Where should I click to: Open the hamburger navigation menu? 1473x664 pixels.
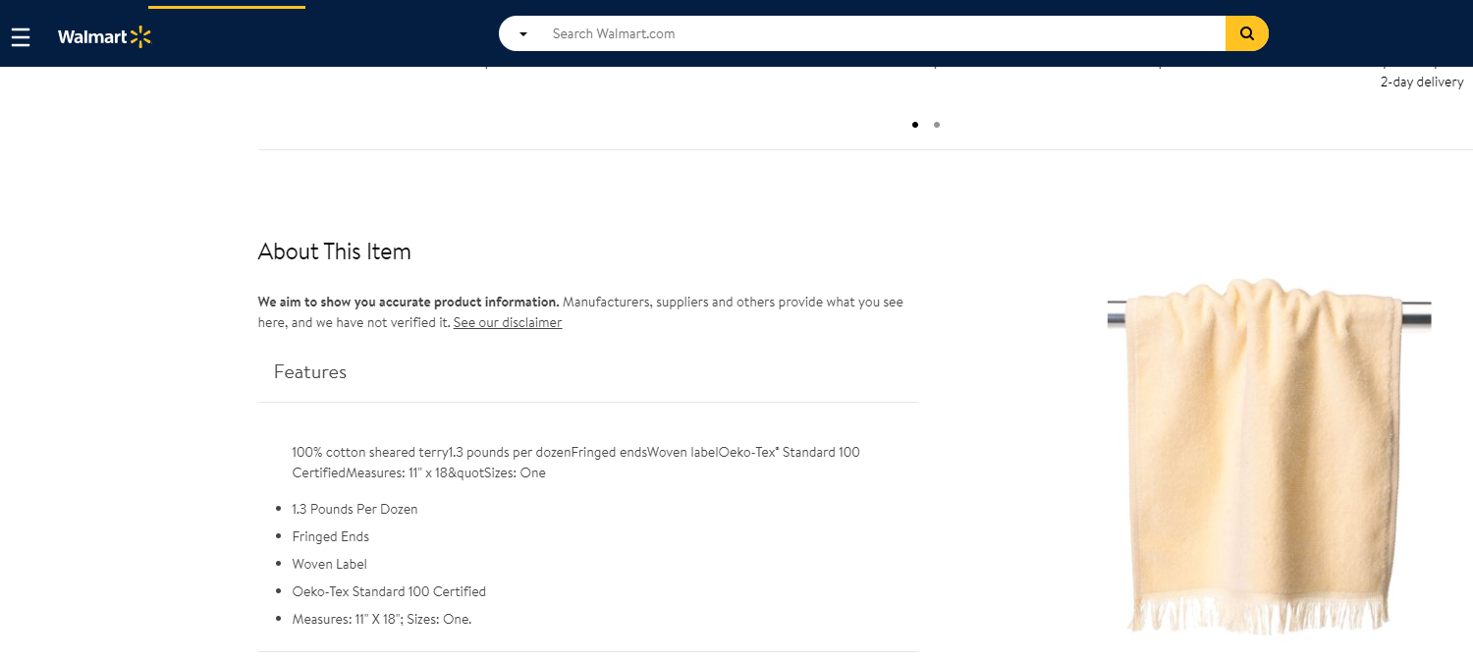(21, 37)
